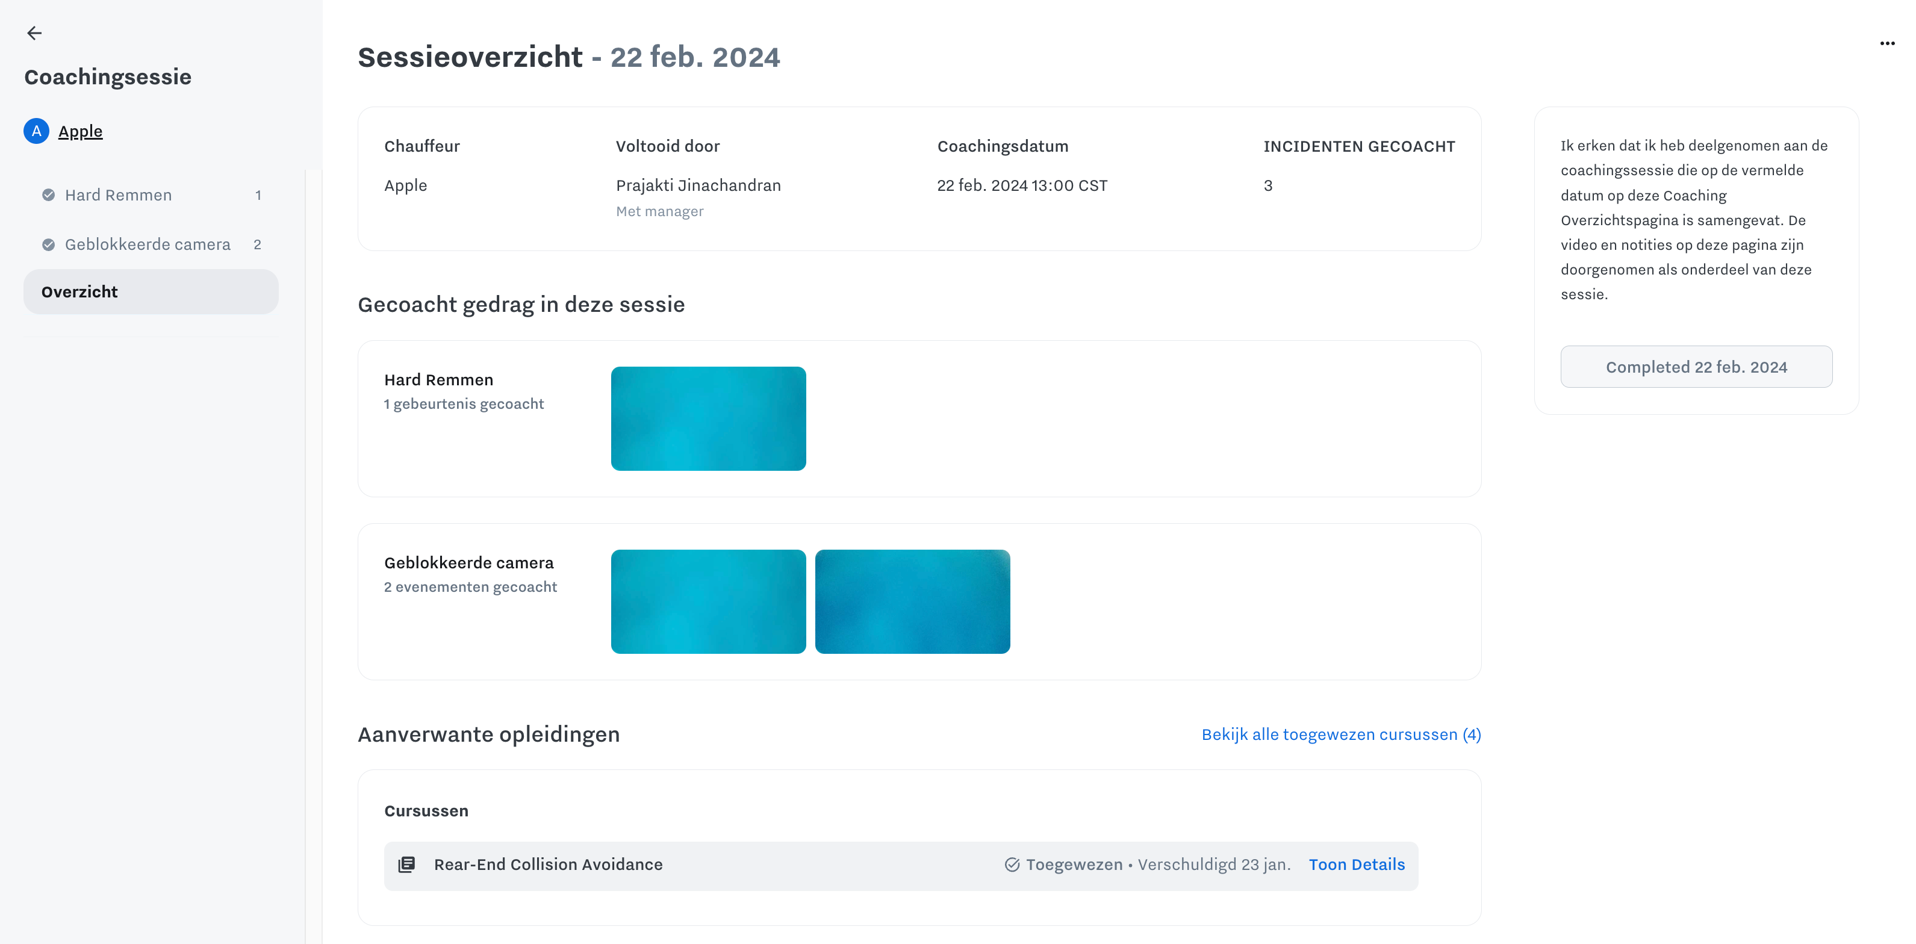
Task: Click Bekijk alle toegewezen cursussen link
Action: pos(1340,734)
